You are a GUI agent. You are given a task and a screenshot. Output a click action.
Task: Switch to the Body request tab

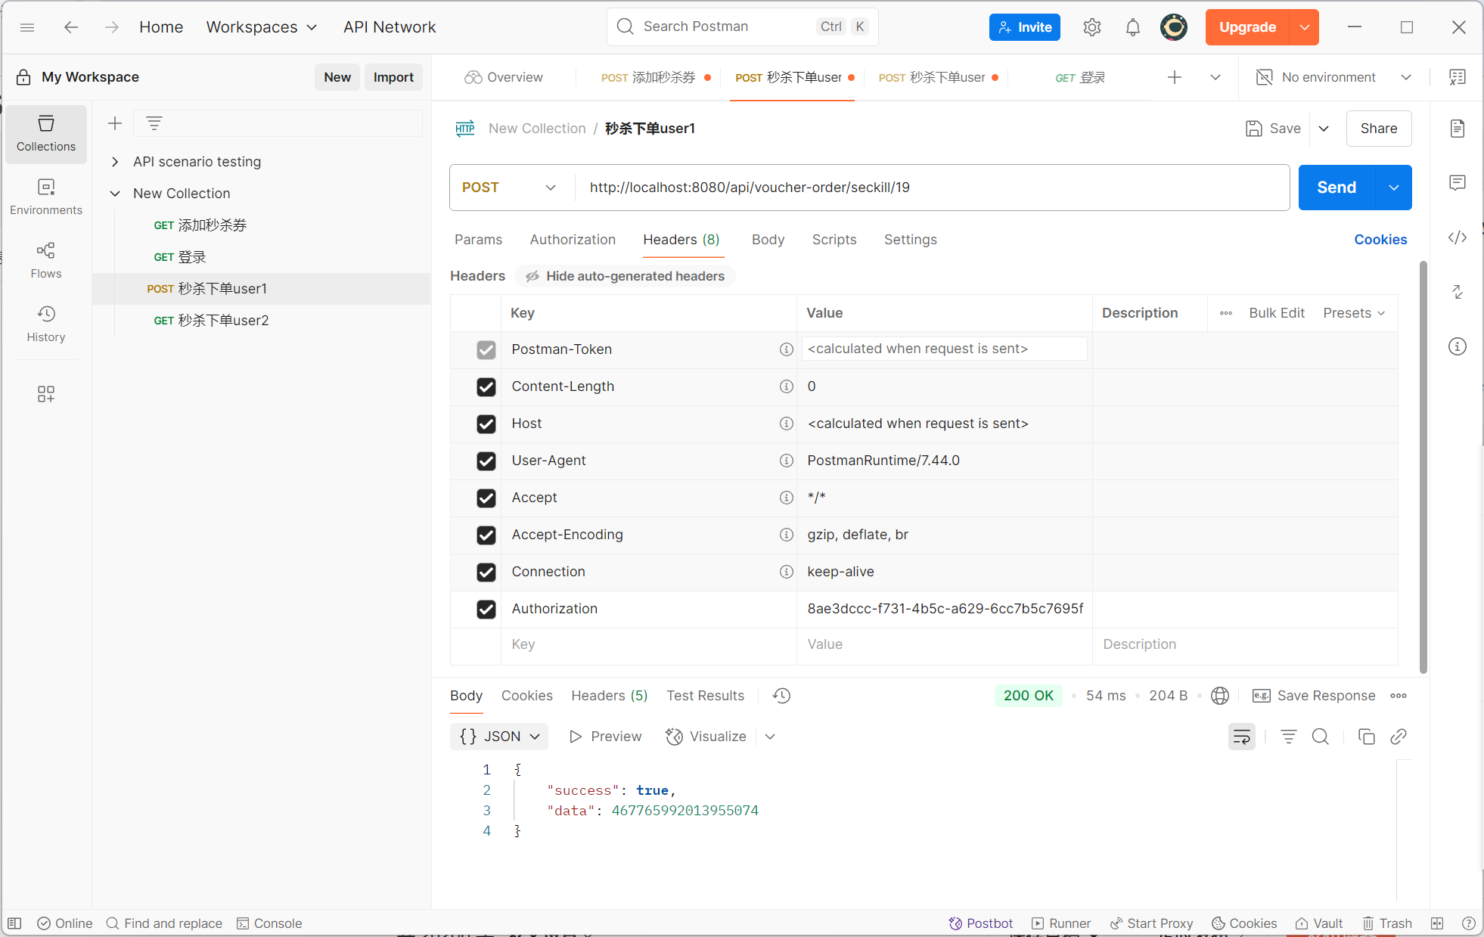click(768, 239)
